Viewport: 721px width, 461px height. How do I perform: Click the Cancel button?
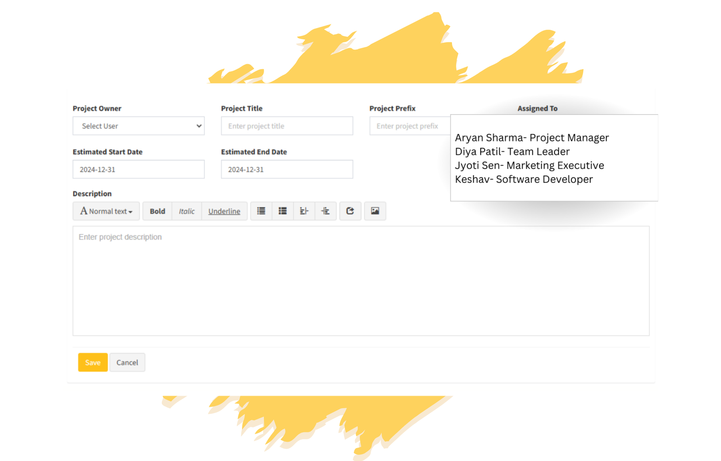[x=127, y=362]
